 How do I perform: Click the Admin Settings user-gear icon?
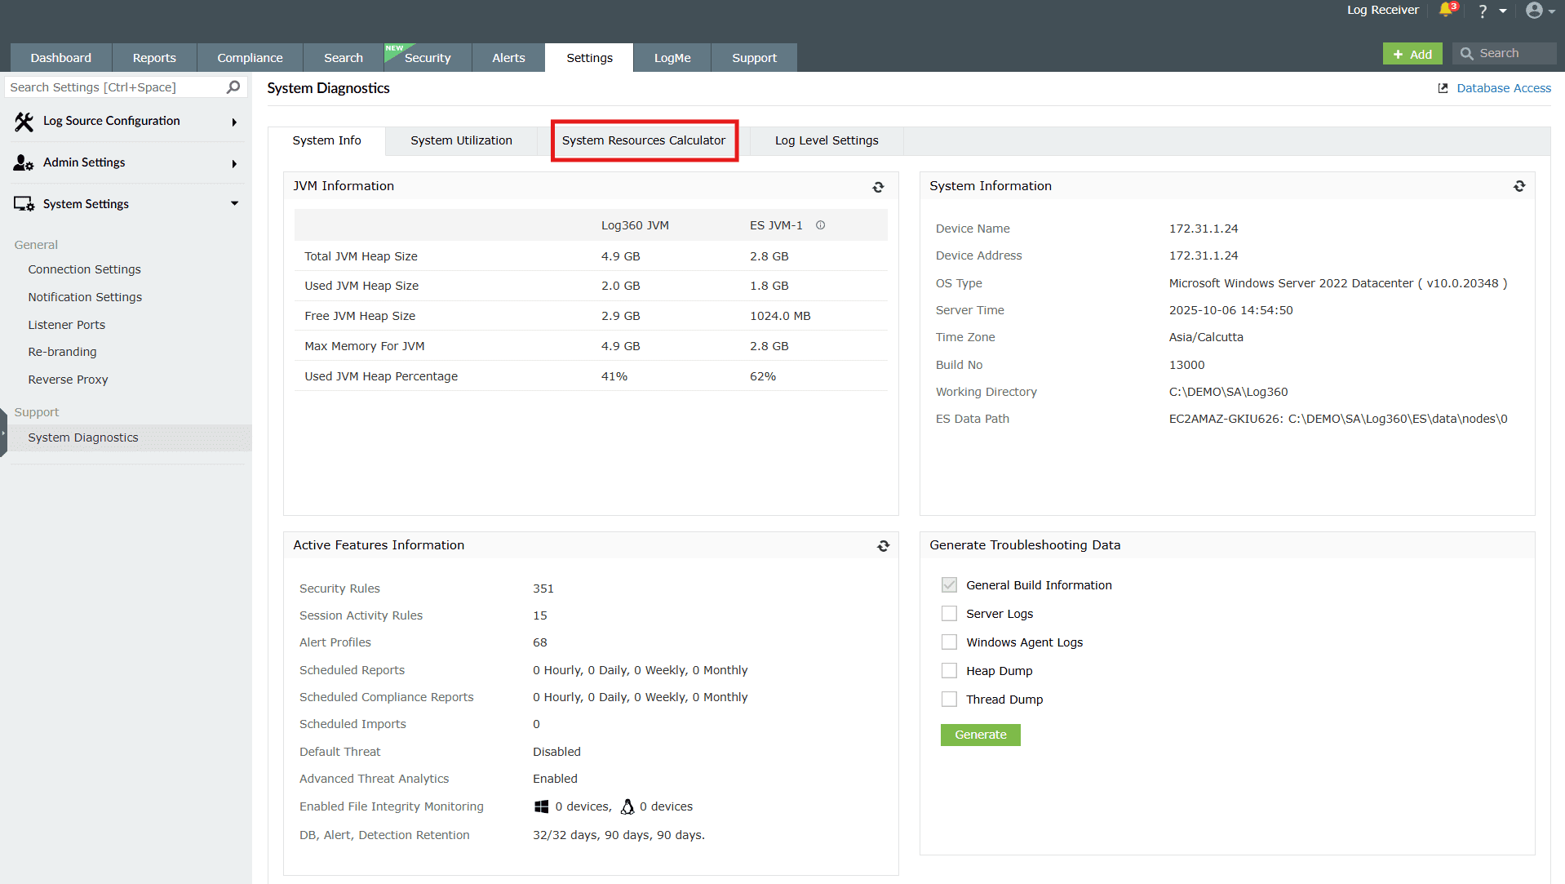click(24, 162)
